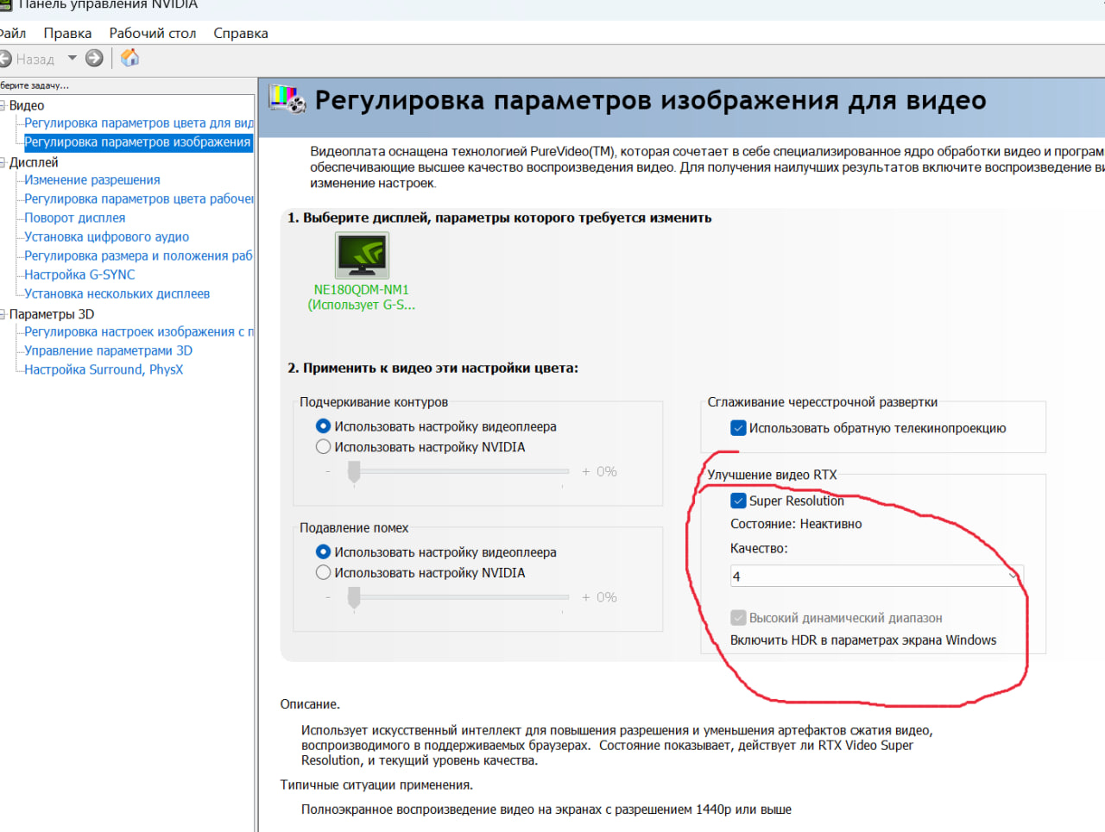The width and height of the screenshot is (1105, 832).
Task: Click the Forward navigation arrow icon
Action: 92,59
